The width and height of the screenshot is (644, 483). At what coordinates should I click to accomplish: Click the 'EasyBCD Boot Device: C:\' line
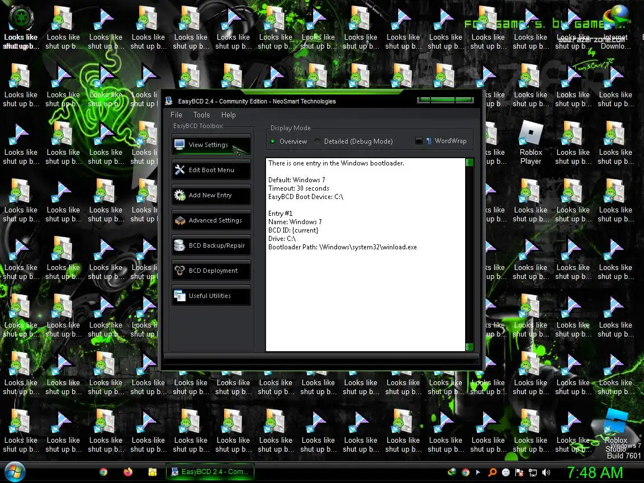(x=306, y=197)
